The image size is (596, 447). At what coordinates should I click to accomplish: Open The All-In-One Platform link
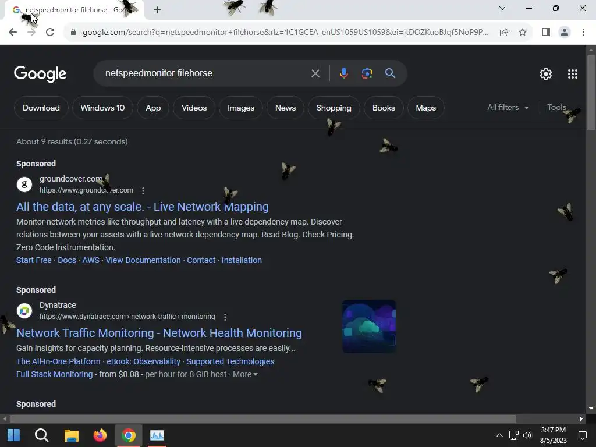(x=58, y=361)
